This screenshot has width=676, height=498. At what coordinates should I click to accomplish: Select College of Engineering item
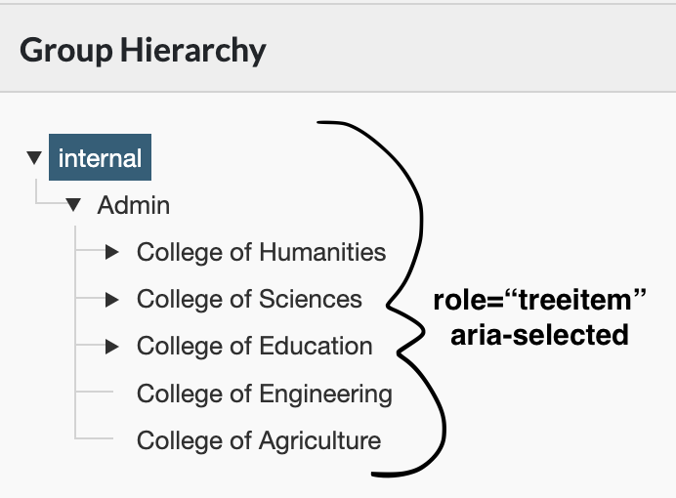265,394
